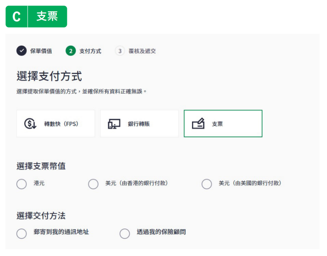This screenshot has height=256, width=327.
Task: Choose 透過我的保險顧問 delivery method
Action: coord(125,233)
